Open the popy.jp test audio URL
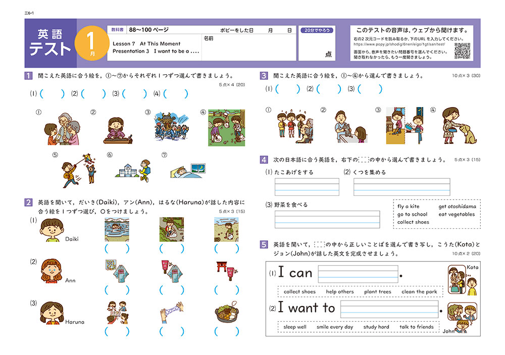505x355 pixels. [x=399, y=44]
